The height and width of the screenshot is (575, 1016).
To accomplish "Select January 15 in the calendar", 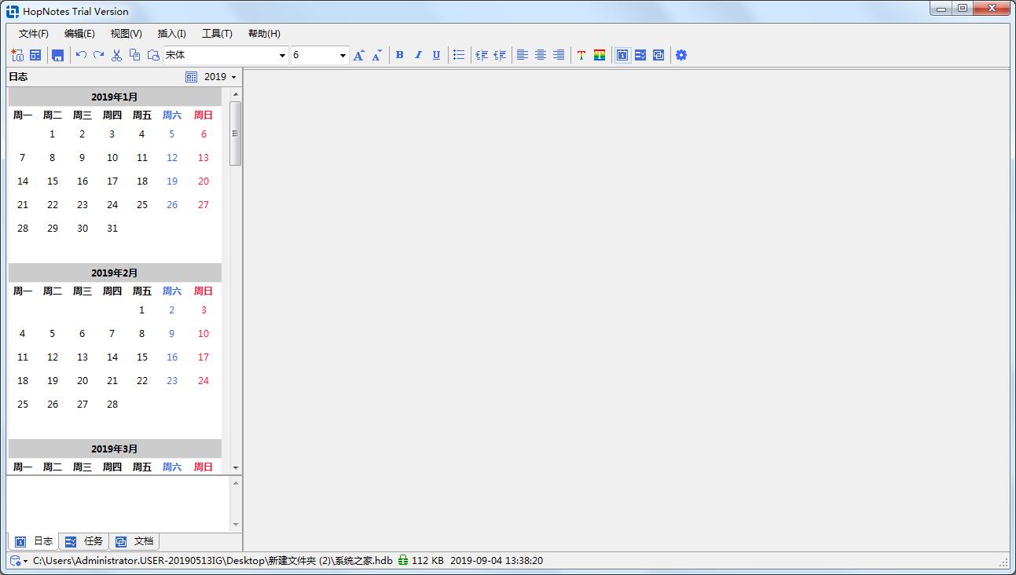I will (x=53, y=181).
